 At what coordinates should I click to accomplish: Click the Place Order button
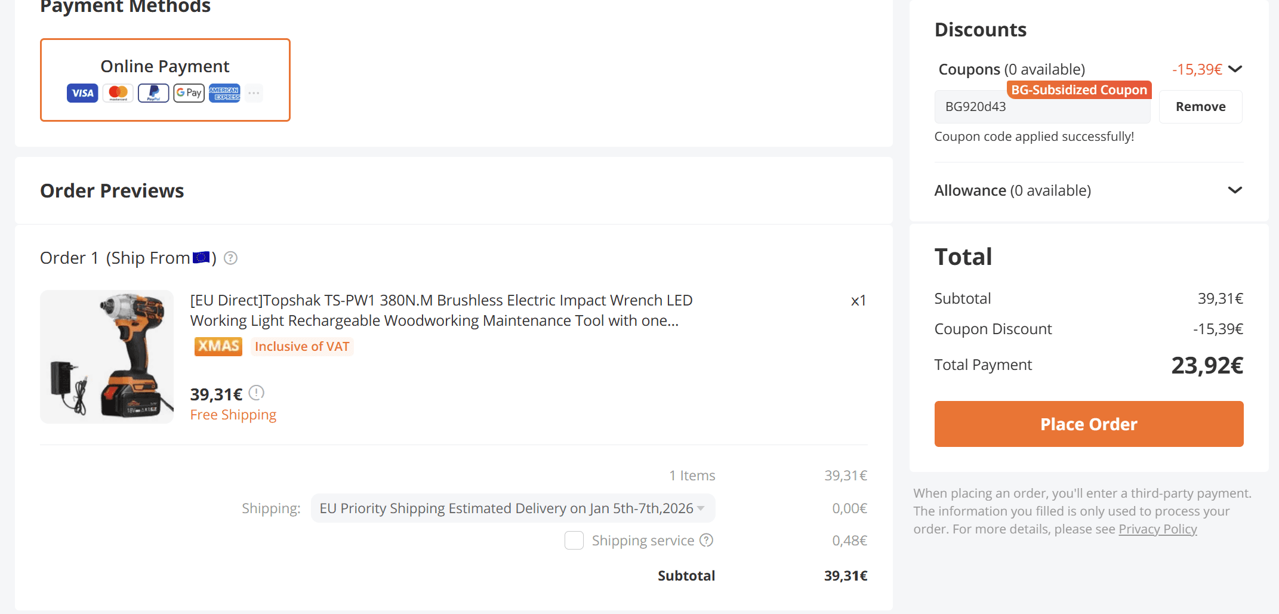[x=1089, y=424]
